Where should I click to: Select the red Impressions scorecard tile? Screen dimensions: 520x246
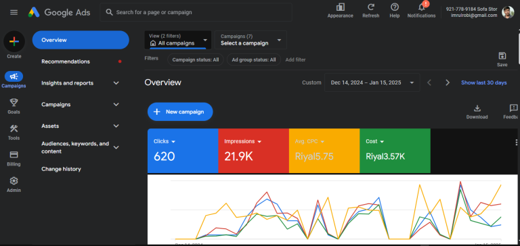click(254, 151)
